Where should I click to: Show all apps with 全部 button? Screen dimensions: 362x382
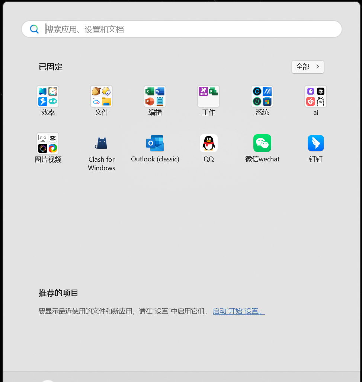click(308, 67)
